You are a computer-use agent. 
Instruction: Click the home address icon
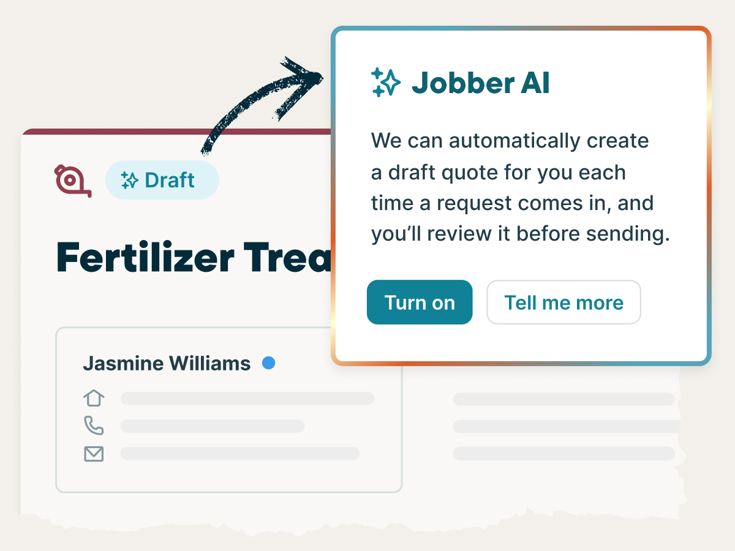94,398
